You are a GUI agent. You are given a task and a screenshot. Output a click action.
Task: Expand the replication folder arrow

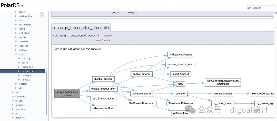16,33
